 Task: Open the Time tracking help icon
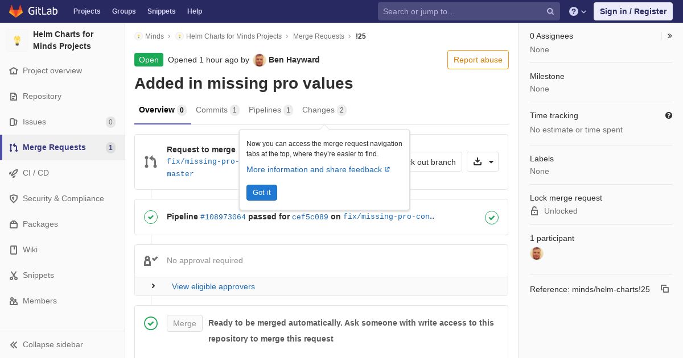click(669, 115)
